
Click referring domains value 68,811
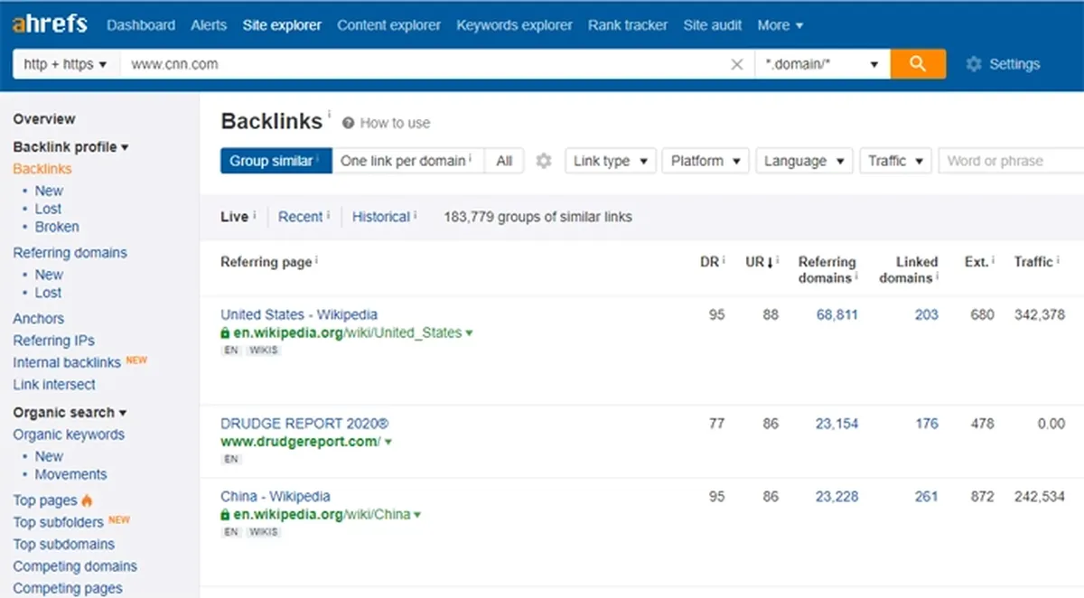click(x=837, y=315)
